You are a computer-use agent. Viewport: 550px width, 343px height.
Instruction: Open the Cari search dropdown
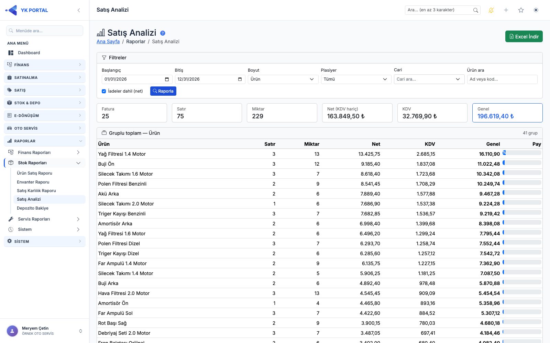coord(429,79)
